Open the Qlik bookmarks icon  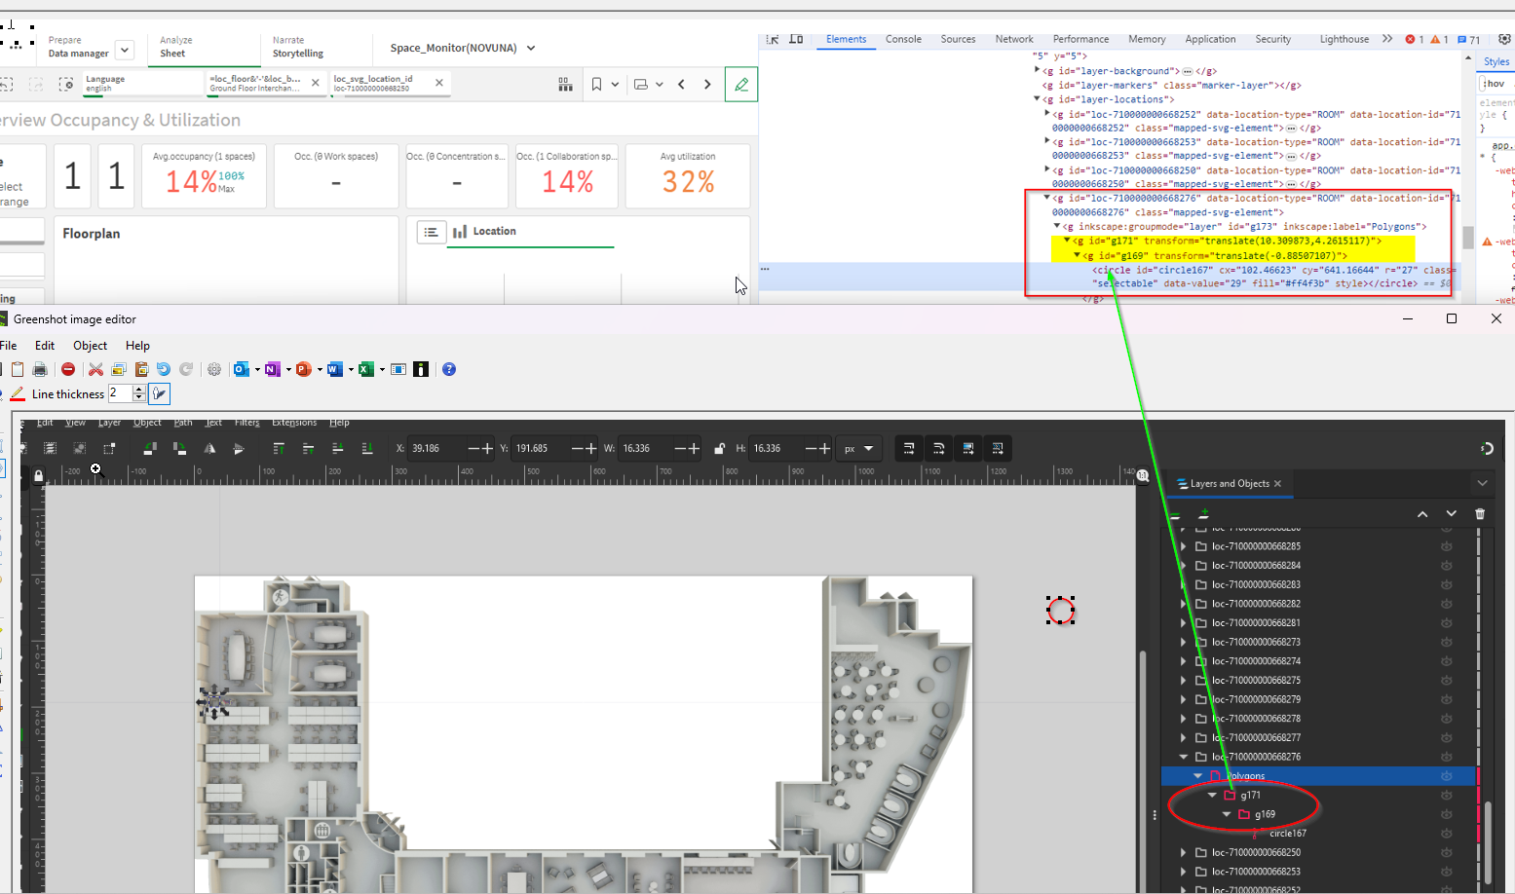click(x=596, y=85)
